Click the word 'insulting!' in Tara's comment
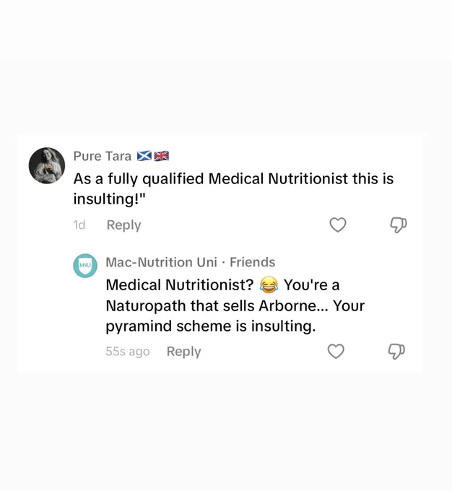The height and width of the screenshot is (491, 452). coord(106,199)
